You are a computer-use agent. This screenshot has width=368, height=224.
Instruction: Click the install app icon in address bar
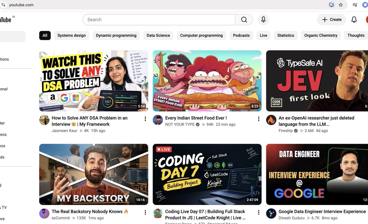coord(332,5)
